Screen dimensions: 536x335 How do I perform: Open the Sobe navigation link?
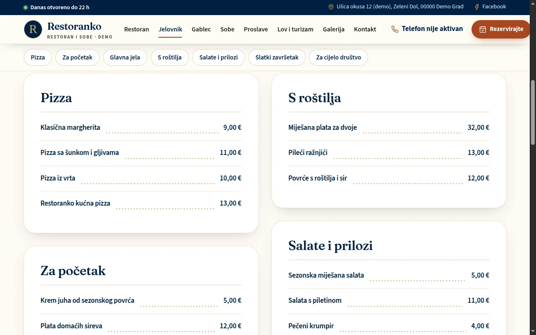coord(227,29)
